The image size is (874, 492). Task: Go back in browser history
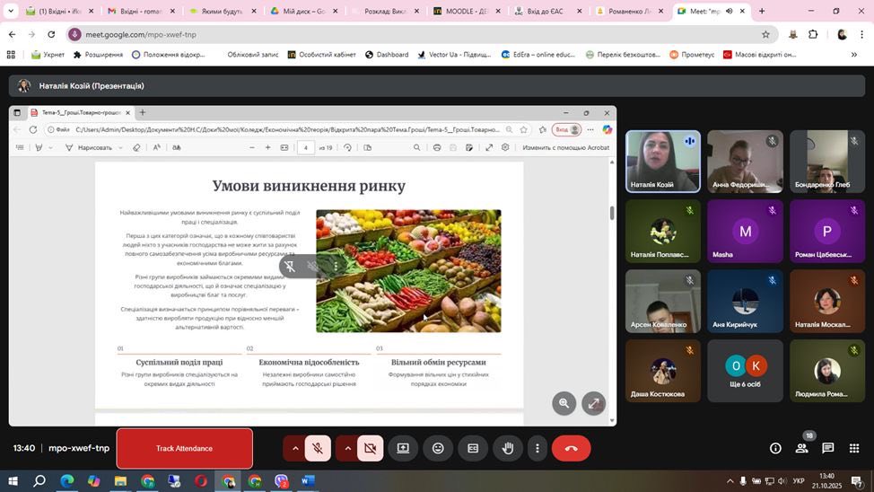pyautogui.click(x=13, y=35)
